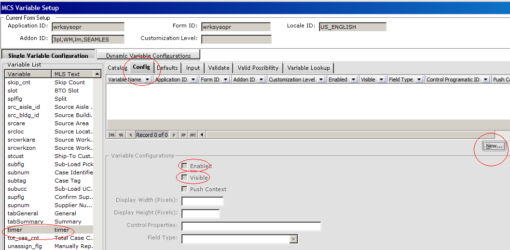
Task: Open Field Type combo box
Action: (x=293, y=239)
